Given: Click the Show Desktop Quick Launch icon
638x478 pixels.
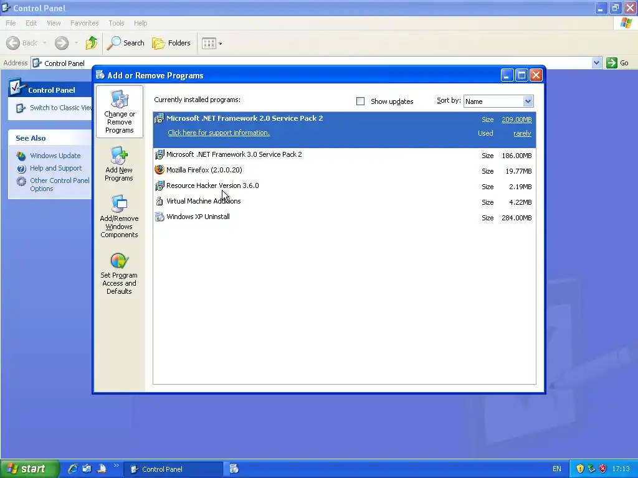Looking at the screenshot, I should pyautogui.click(x=87, y=469).
